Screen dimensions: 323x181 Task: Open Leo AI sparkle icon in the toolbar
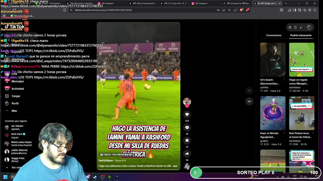tap(305, 10)
